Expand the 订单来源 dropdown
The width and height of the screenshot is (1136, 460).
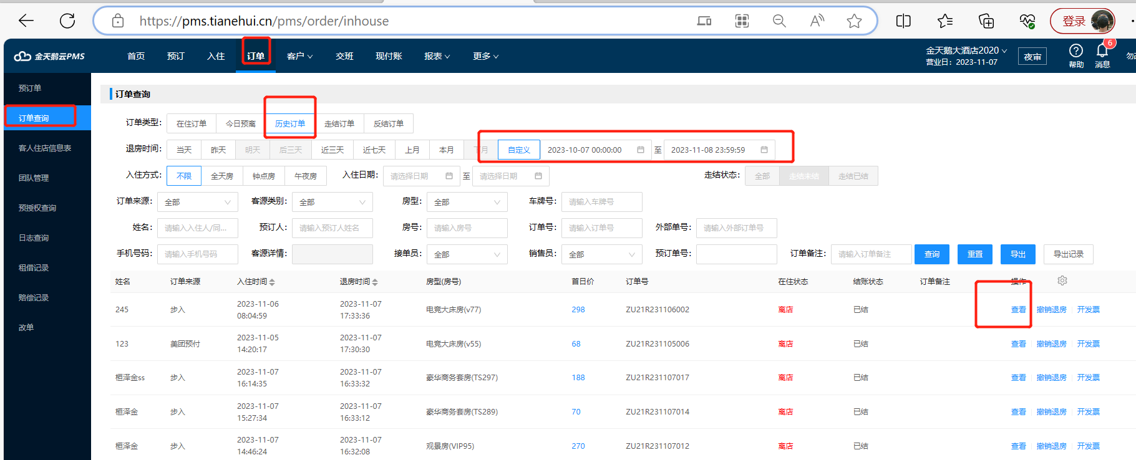tap(198, 202)
